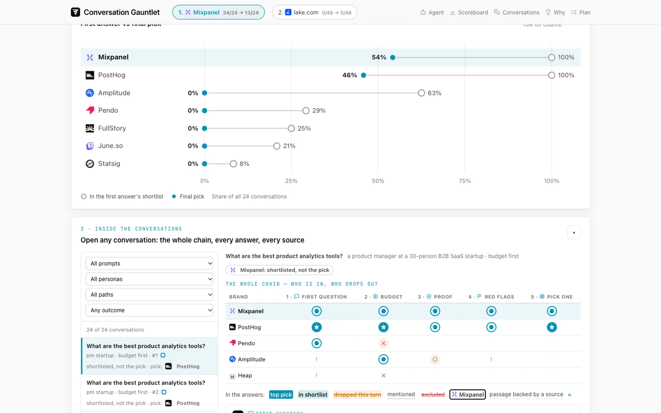
Task: Click the PostHog logo in chart
Action: click(90, 75)
